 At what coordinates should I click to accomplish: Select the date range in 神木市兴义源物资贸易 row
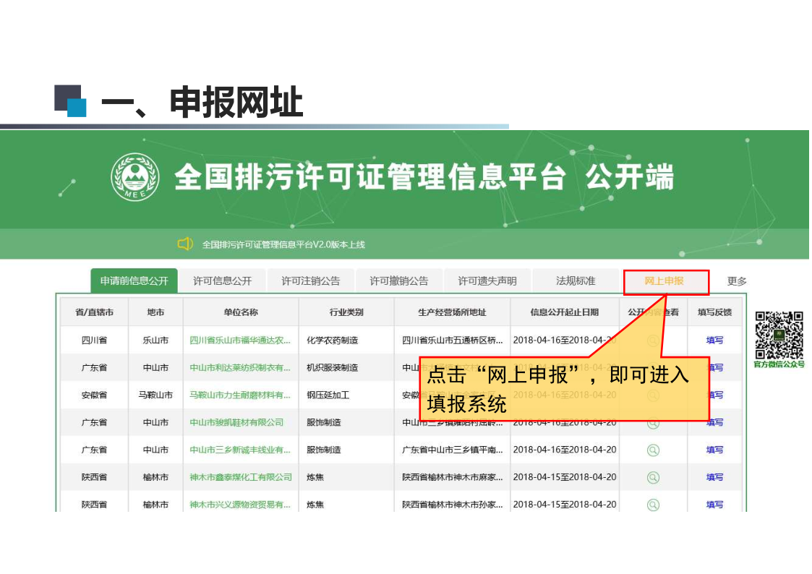tap(565, 505)
